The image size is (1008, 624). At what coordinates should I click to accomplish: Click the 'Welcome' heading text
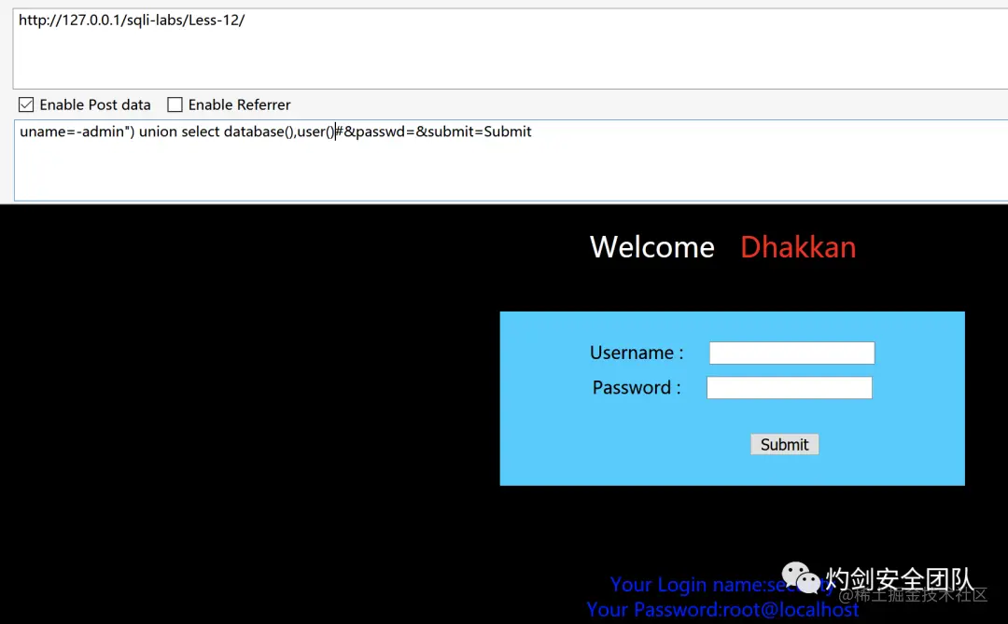point(651,247)
